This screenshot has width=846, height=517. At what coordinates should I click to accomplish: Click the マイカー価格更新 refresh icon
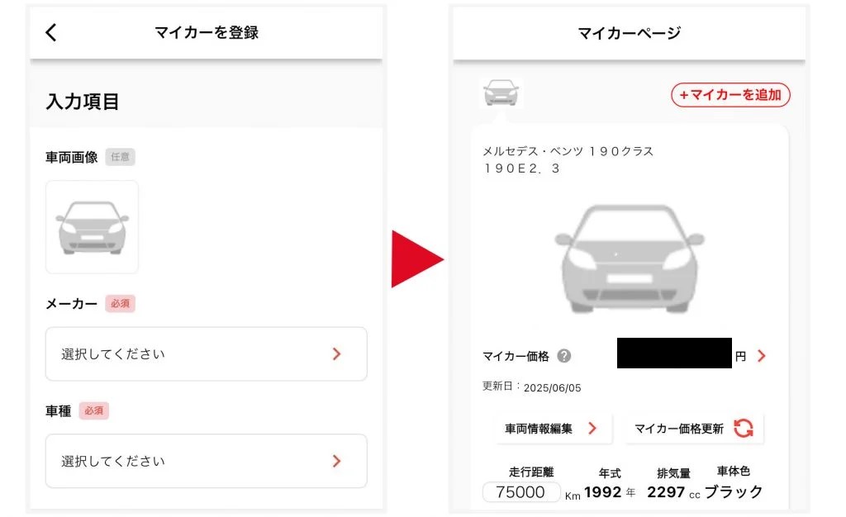point(744,429)
